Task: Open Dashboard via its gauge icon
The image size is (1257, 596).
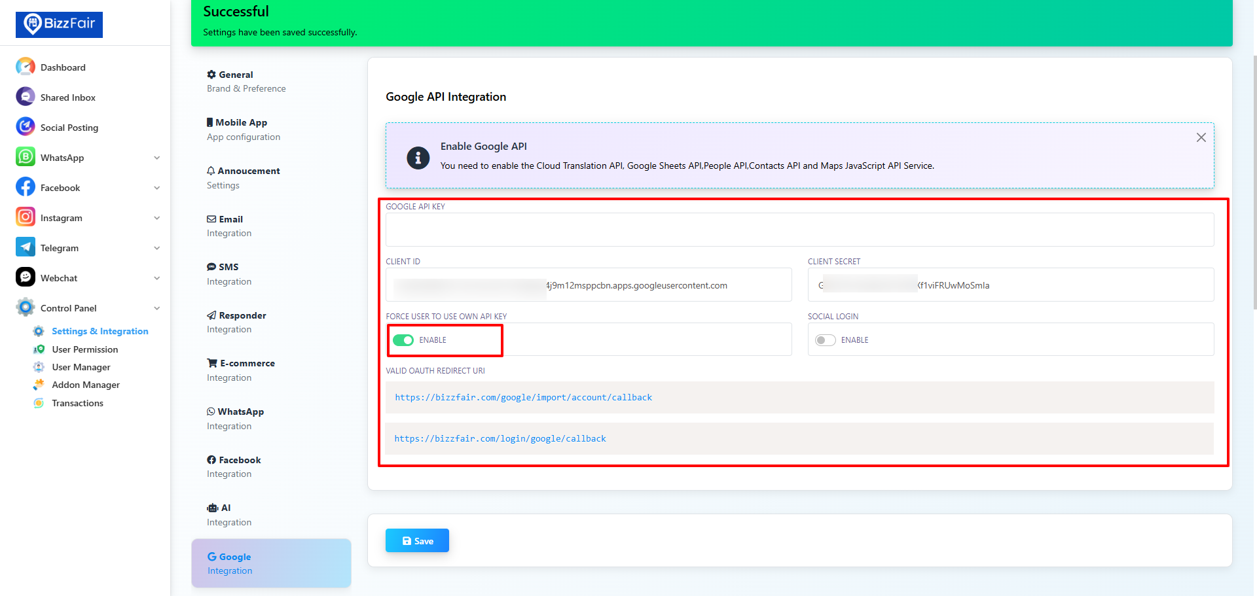Action: coord(26,67)
